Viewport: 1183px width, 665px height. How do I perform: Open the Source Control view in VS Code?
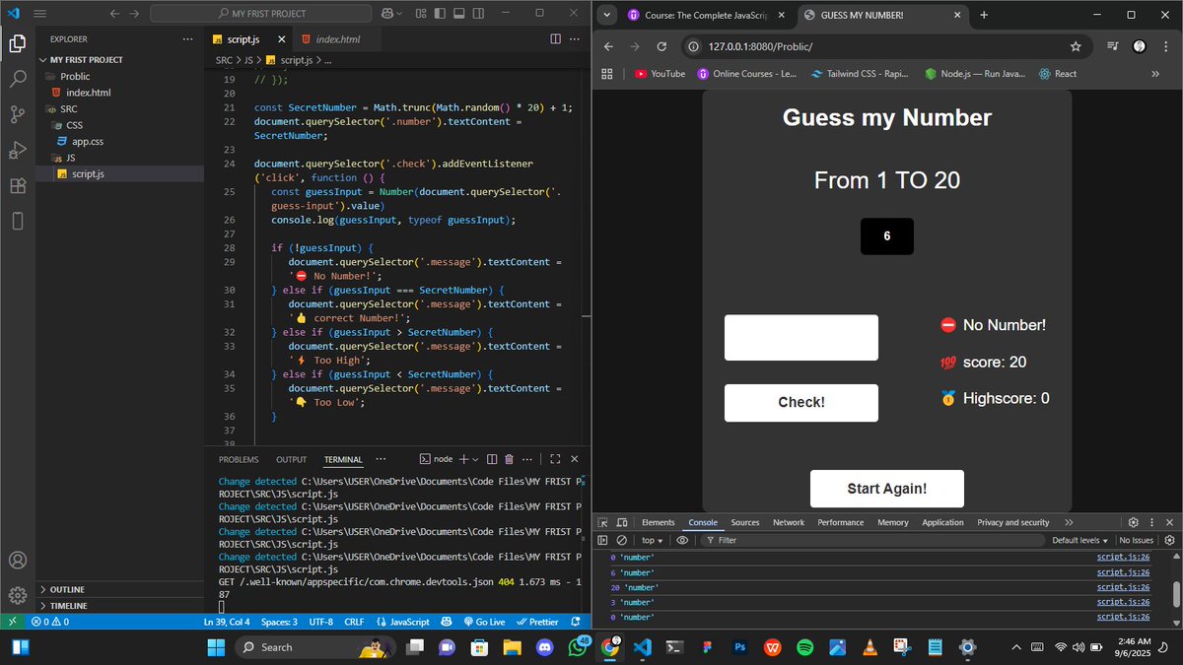tap(16, 113)
